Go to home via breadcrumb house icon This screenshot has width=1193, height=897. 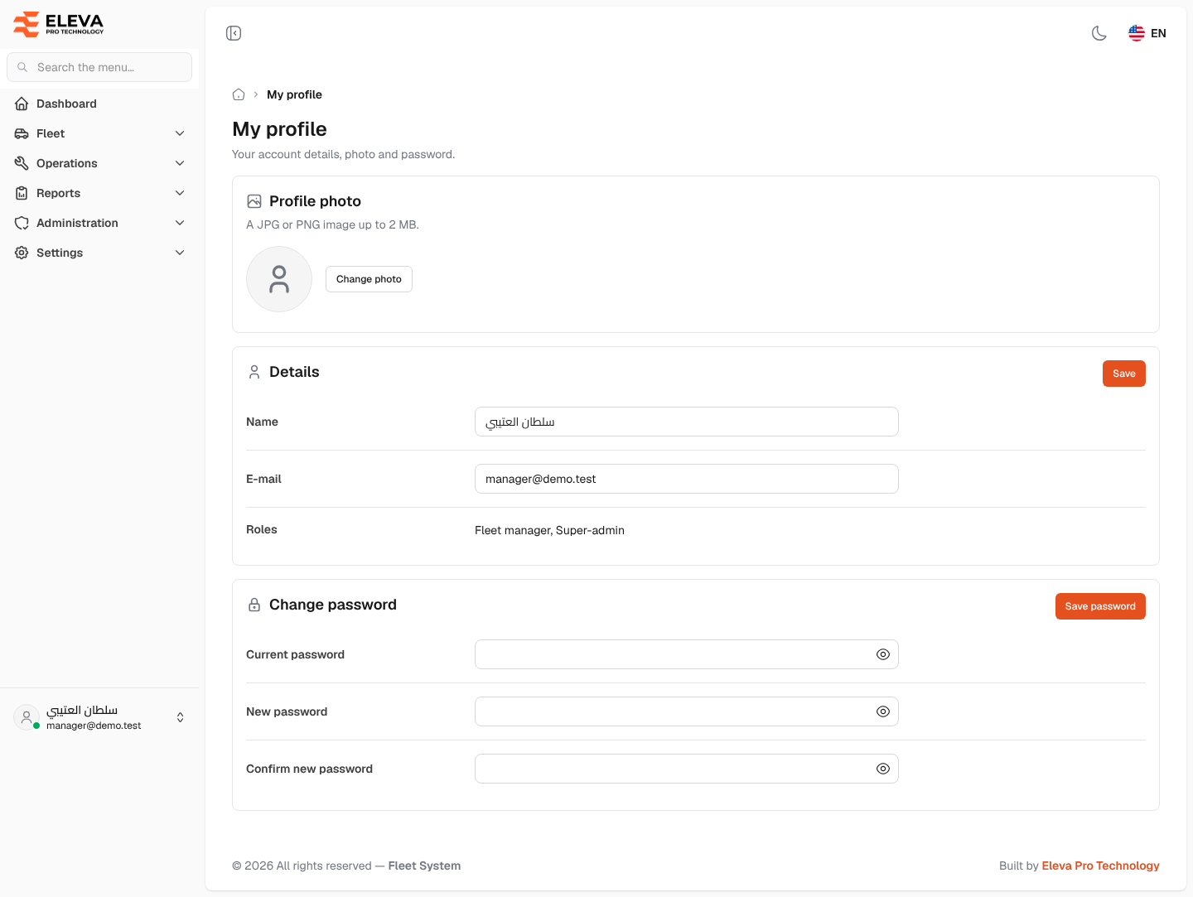(x=239, y=94)
